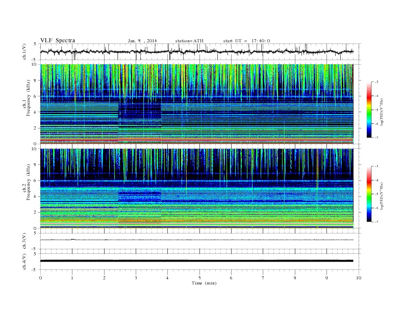Viewport: 404px width, 312px height.
Task: Click the ch.1 voltage waveform trace panel
Action: [x=200, y=51]
